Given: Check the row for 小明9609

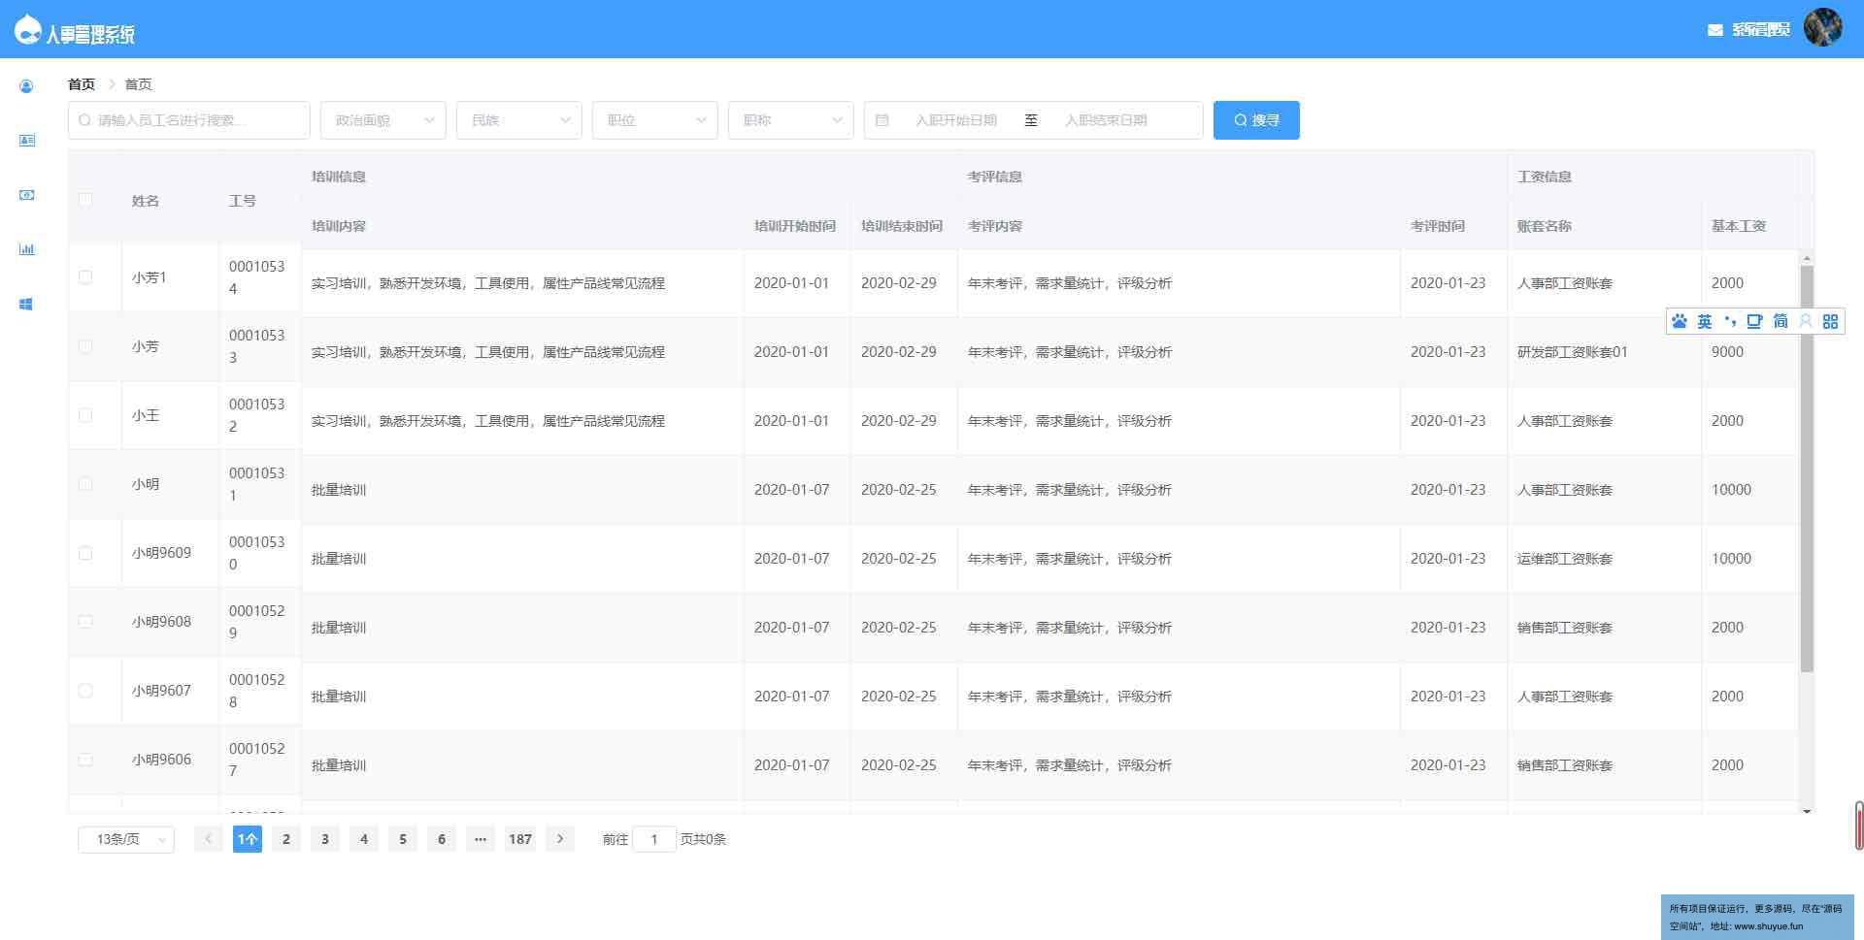Looking at the screenshot, I should pos(85,553).
